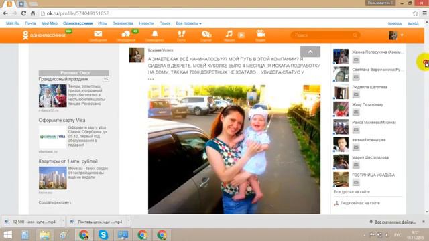
Task: Send message to Жанна Полосухина envelope icon
Action: 356,60
